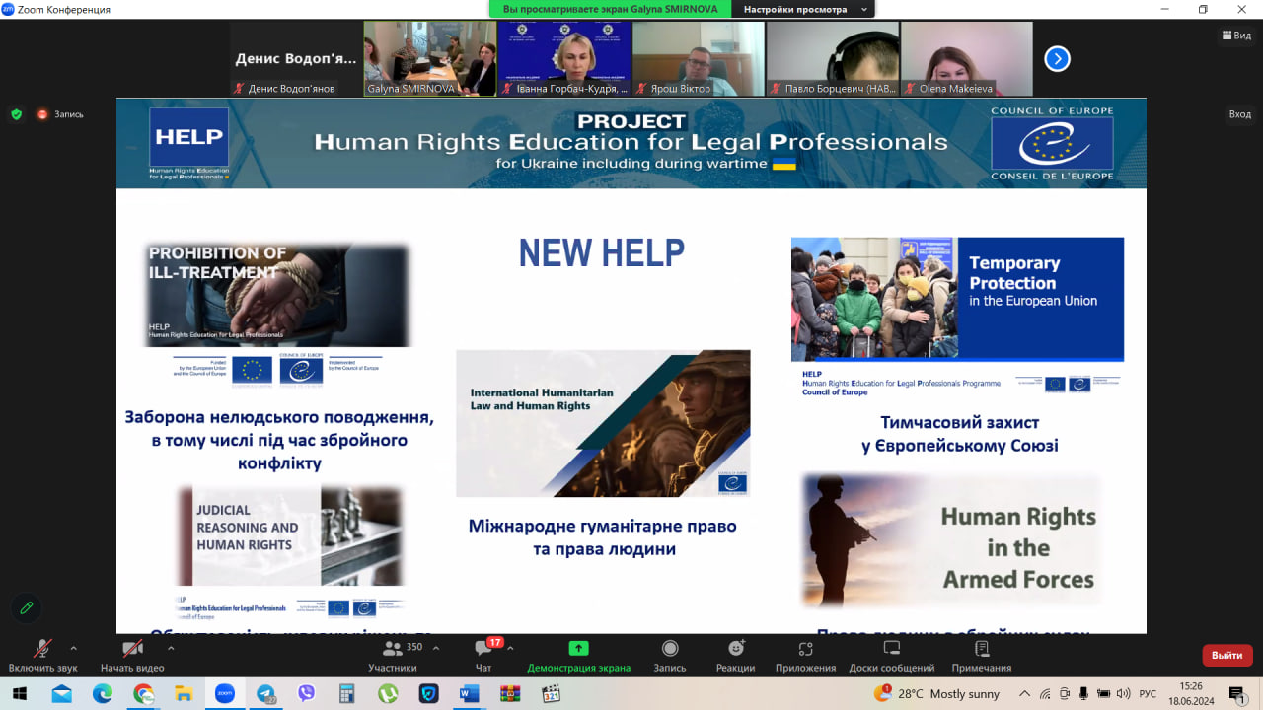The width and height of the screenshot is (1263, 710).
Task: Expand audio options arrow beside microphone
Action: [73, 648]
